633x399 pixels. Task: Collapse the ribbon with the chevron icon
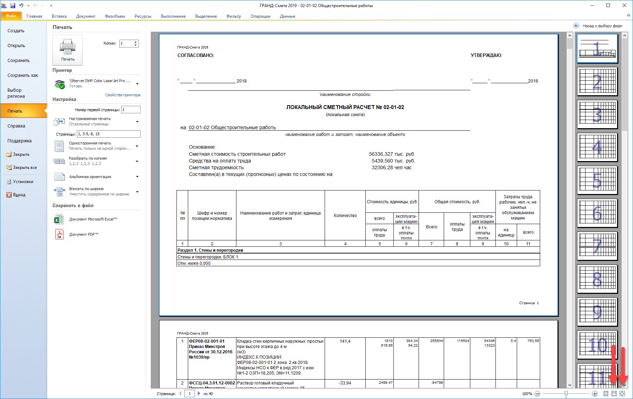coord(628,15)
